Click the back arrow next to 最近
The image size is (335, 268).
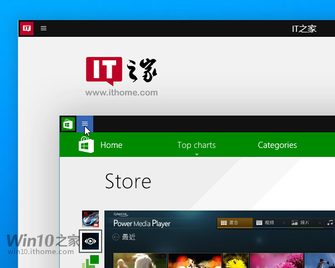(116, 237)
